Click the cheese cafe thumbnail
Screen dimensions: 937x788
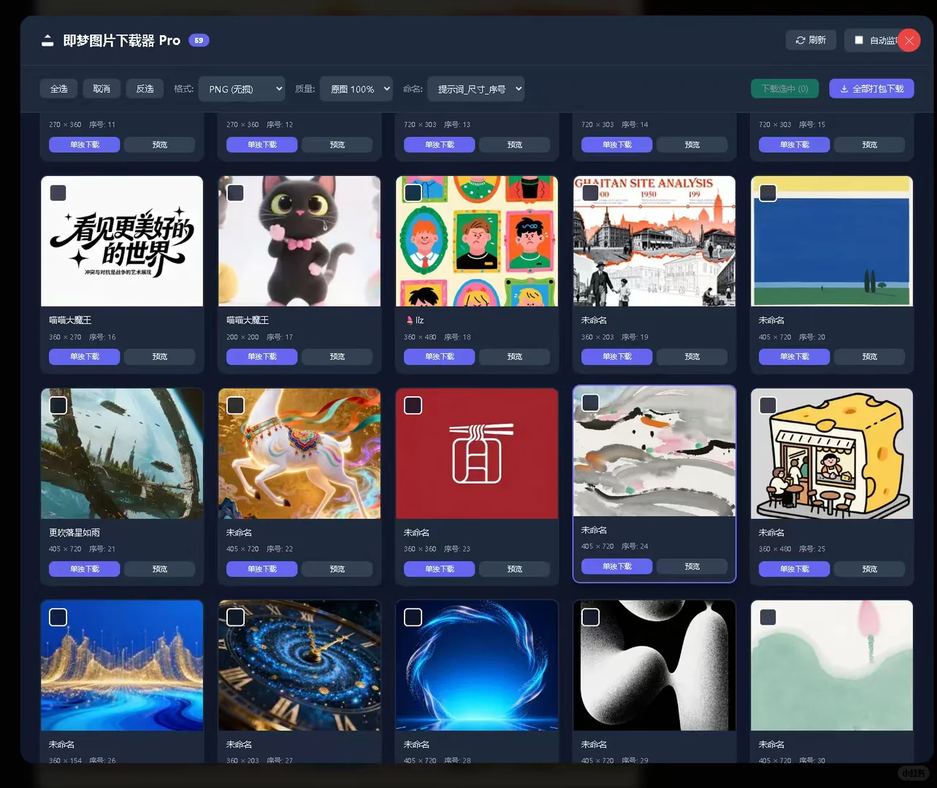(x=832, y=453)
